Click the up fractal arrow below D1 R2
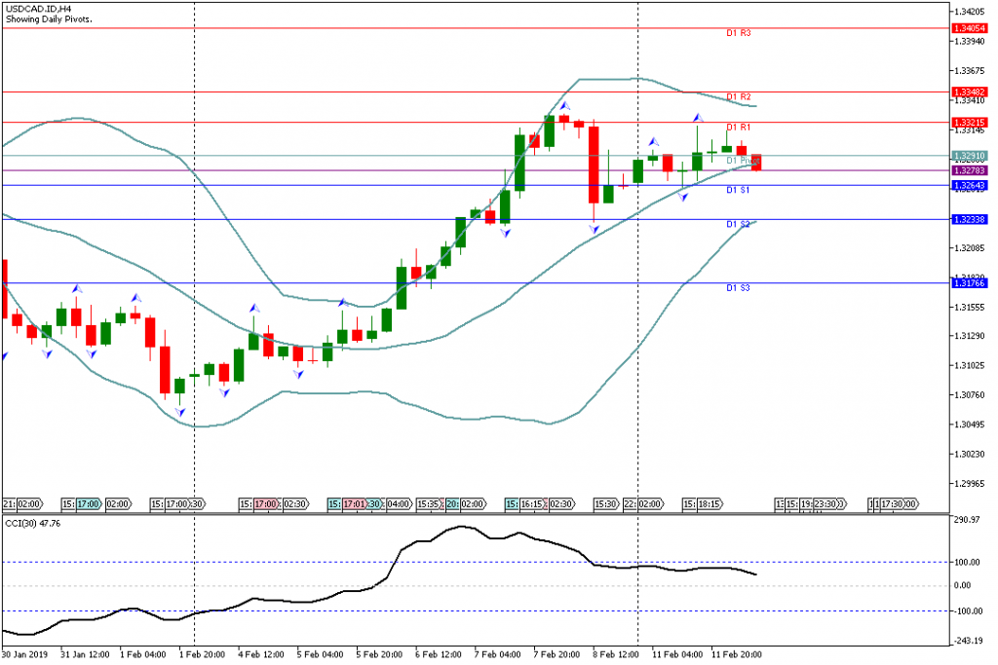This screenshot has width=998, height=665. click(564, 105)
